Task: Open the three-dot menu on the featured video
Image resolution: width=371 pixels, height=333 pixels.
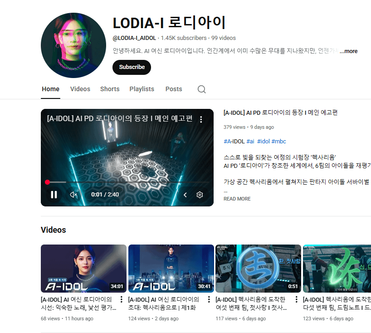Action: (201, 119)
